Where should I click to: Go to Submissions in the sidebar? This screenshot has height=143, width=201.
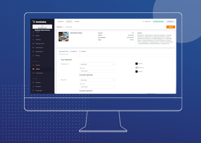pos(39,48)
